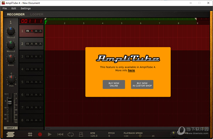Click Buy Now Online button
213x139 pixels.
click(114, 85)
